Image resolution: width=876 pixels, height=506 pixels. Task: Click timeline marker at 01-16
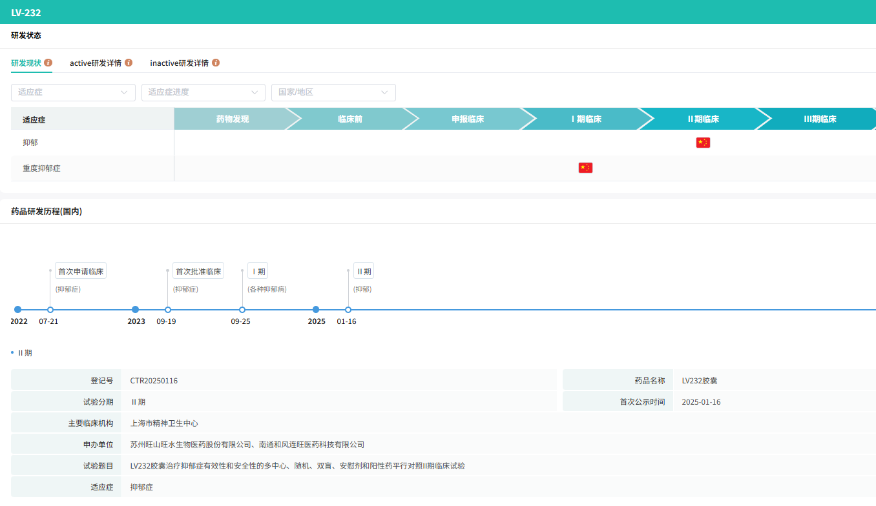pos(348,310)
